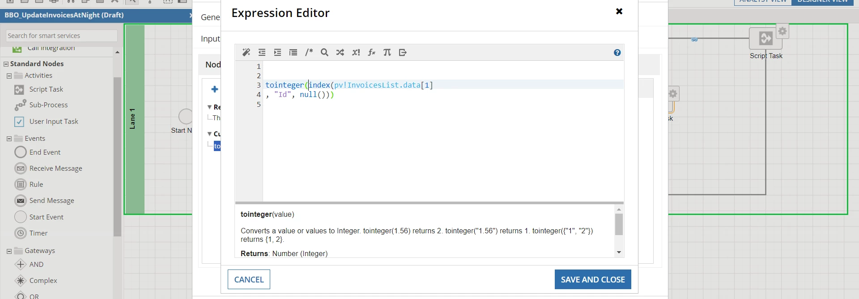Click the Gateways folder label

pyautogui.click(x=40, y=251)
